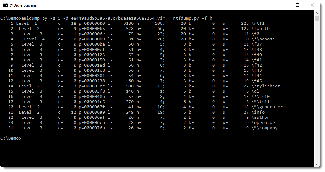The height and width of the screenshot is (172, 325).
Task: Click the \f38 entry
Action: tap(257, 50)
